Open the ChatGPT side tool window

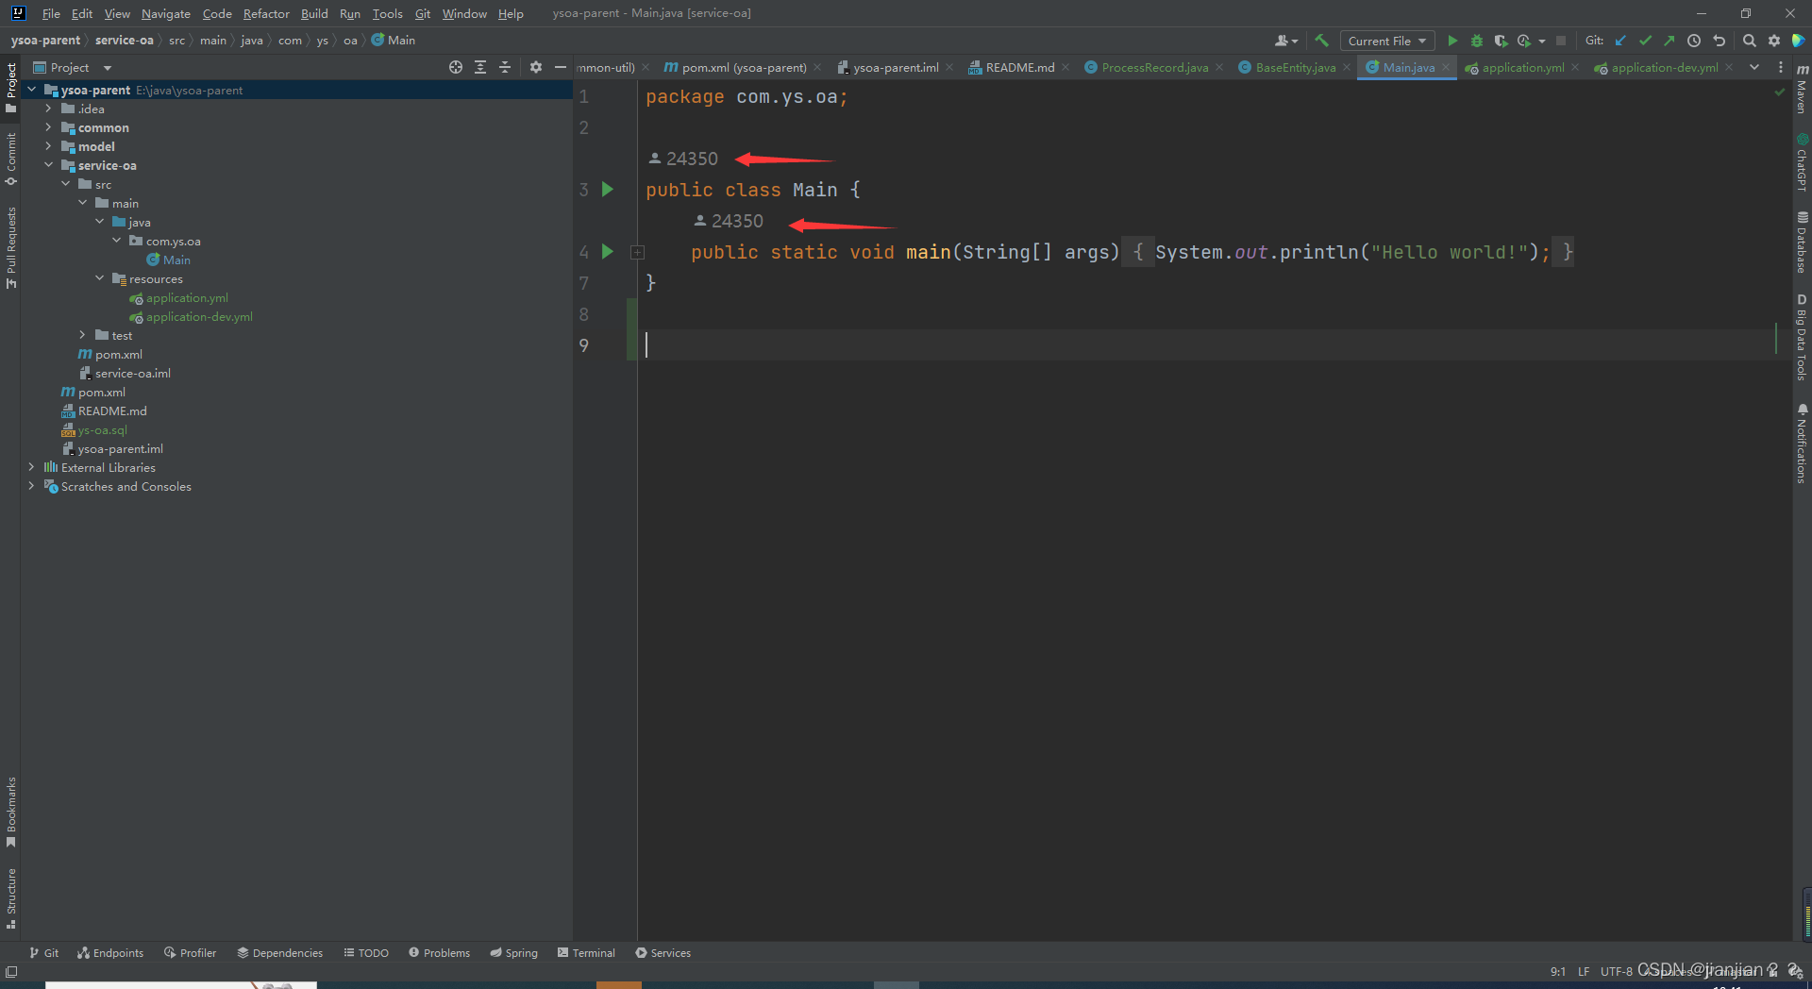click(1802, 162)
